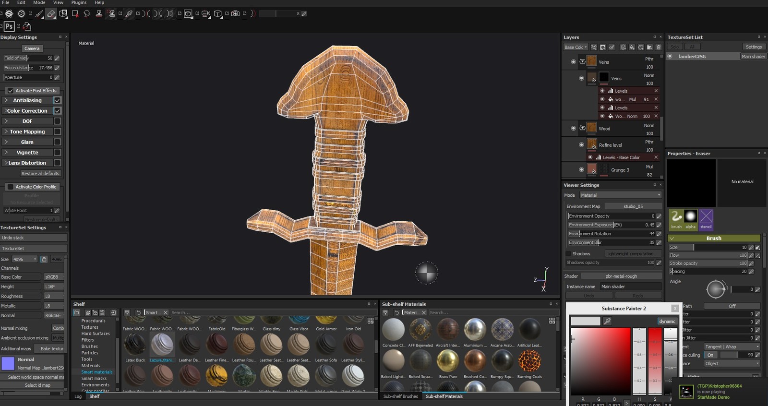Click Settings in TextureSet List
The width and height of the screenshot is (768, 406).
pos(753,47)
